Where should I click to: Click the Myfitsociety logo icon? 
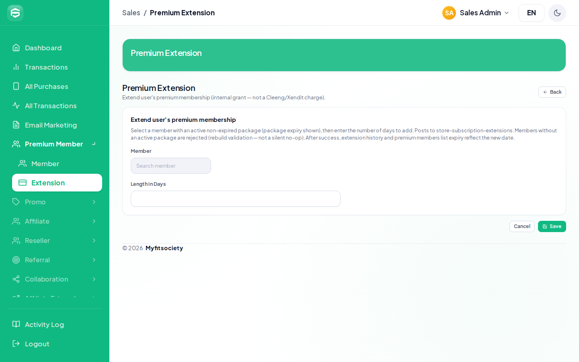tap(15, 13)
